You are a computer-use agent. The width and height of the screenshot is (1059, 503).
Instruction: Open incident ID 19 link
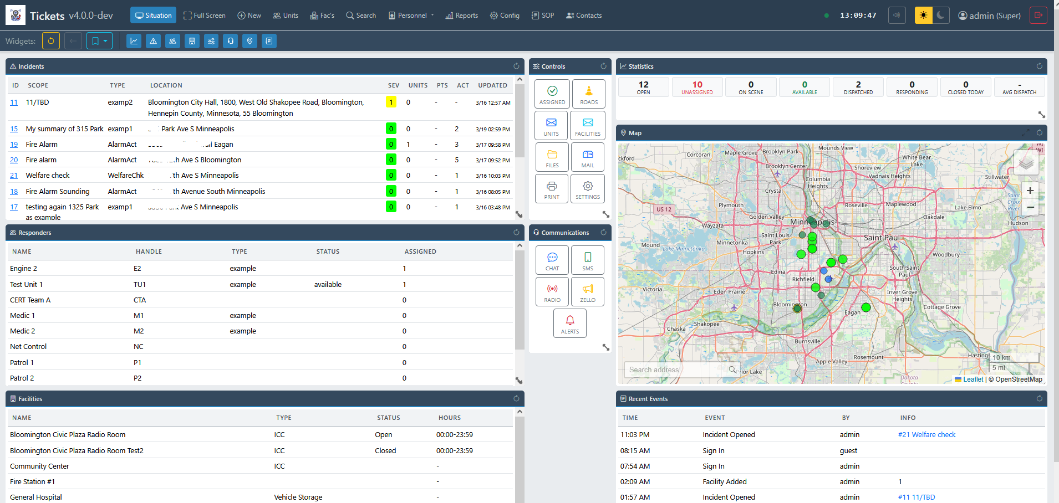[x=14, y=145]
